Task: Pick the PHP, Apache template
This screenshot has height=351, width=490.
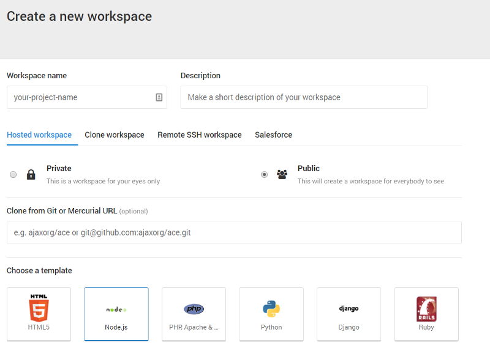Action: point(194,314)
